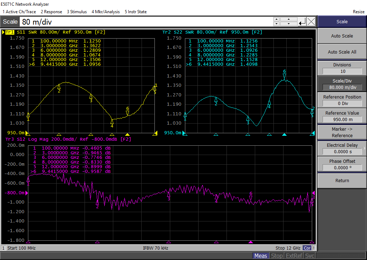The width and height of the screenshot is (367, 260).
Task: Click marker 2 on the S12 trace
Action: (97, 202)
